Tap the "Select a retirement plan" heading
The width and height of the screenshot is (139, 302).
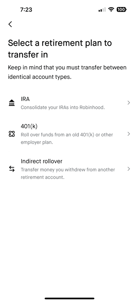tap(60, 49)
